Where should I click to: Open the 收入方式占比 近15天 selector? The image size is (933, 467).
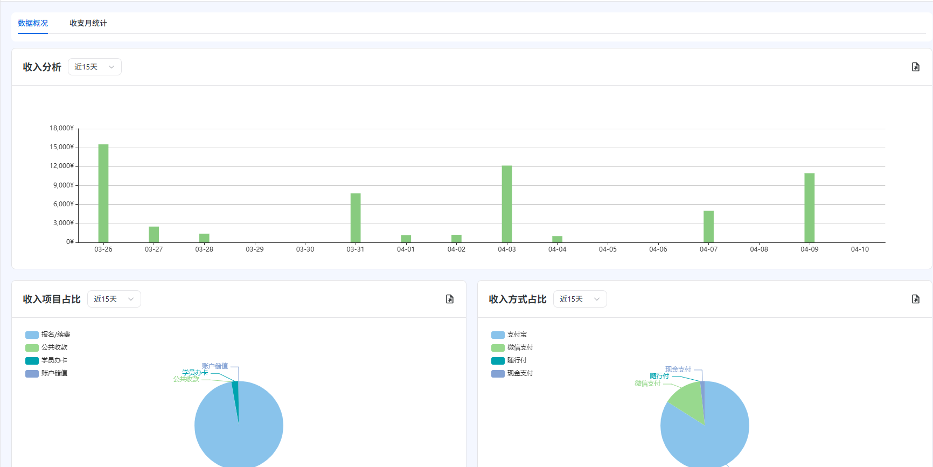(x=580, y=299)
